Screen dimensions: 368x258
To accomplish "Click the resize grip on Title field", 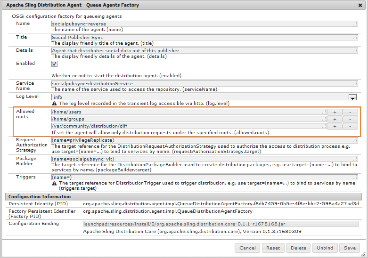I will 355,38.
